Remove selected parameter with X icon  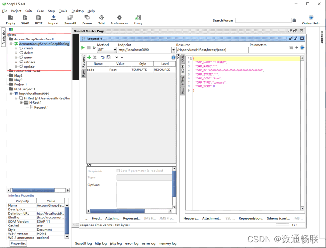(95, 57)
